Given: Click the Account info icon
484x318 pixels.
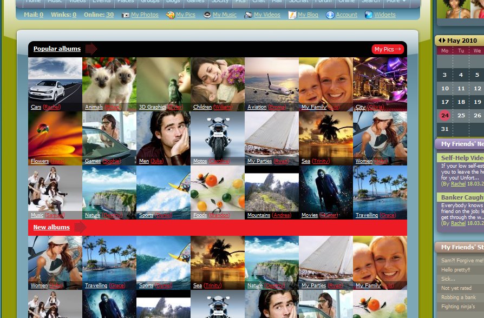Looking at the screenshot, I should point(330,15).
